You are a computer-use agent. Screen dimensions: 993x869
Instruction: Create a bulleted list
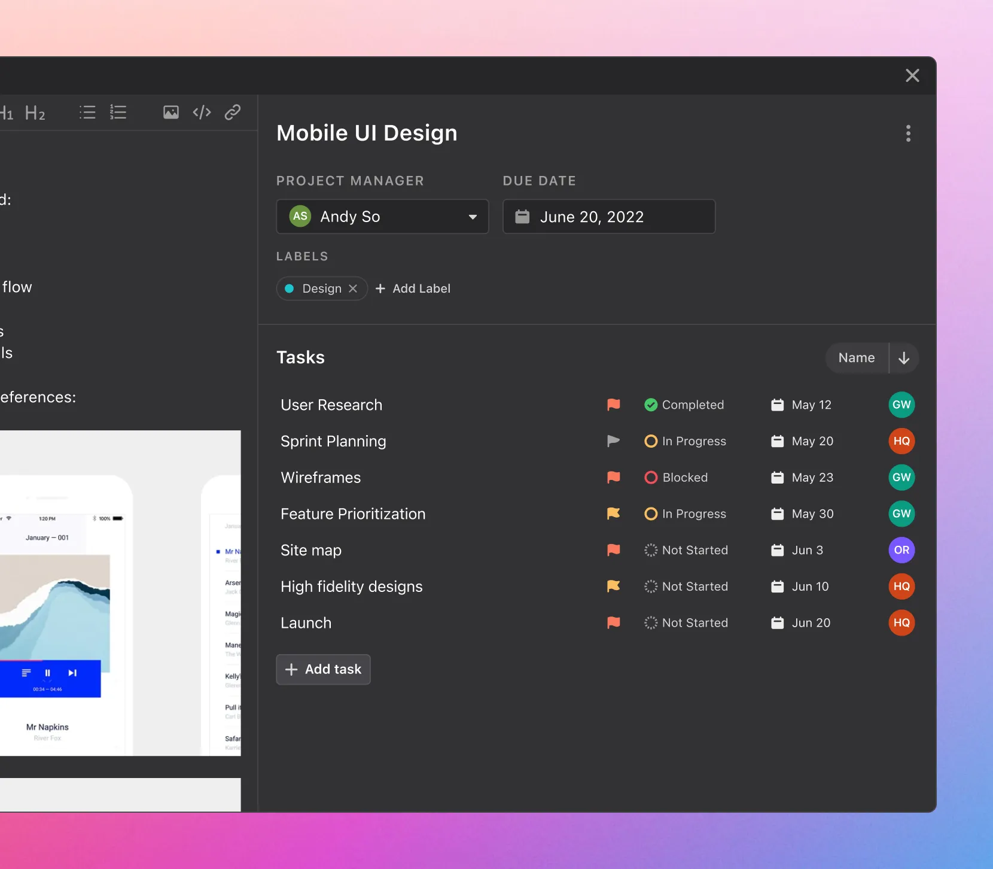pos(87,112)
